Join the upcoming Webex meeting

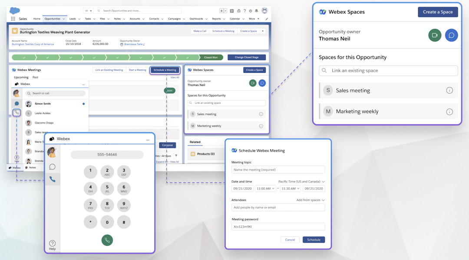(x=170, y=91)
